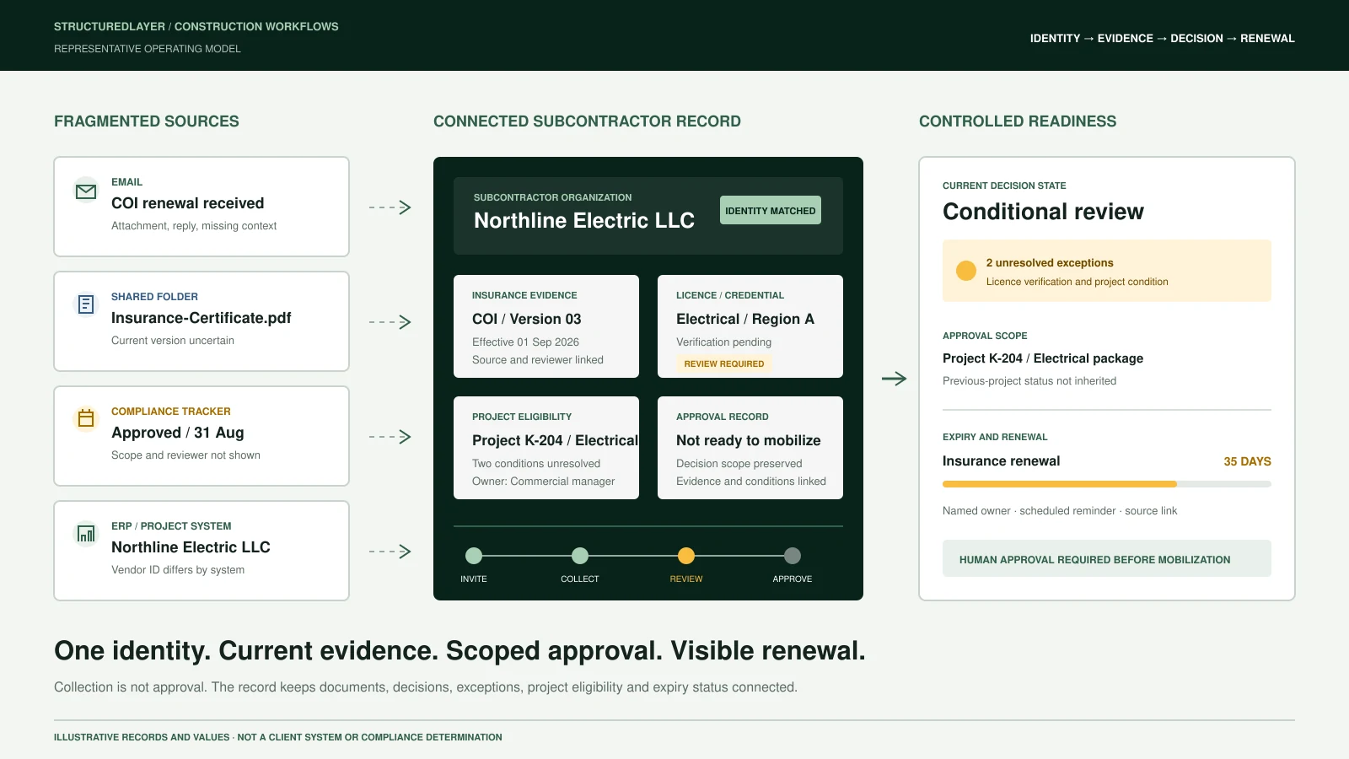
Task: Open the COI / Version 03 evidence card
Action: pyautogui.click(x=546, y=326)
